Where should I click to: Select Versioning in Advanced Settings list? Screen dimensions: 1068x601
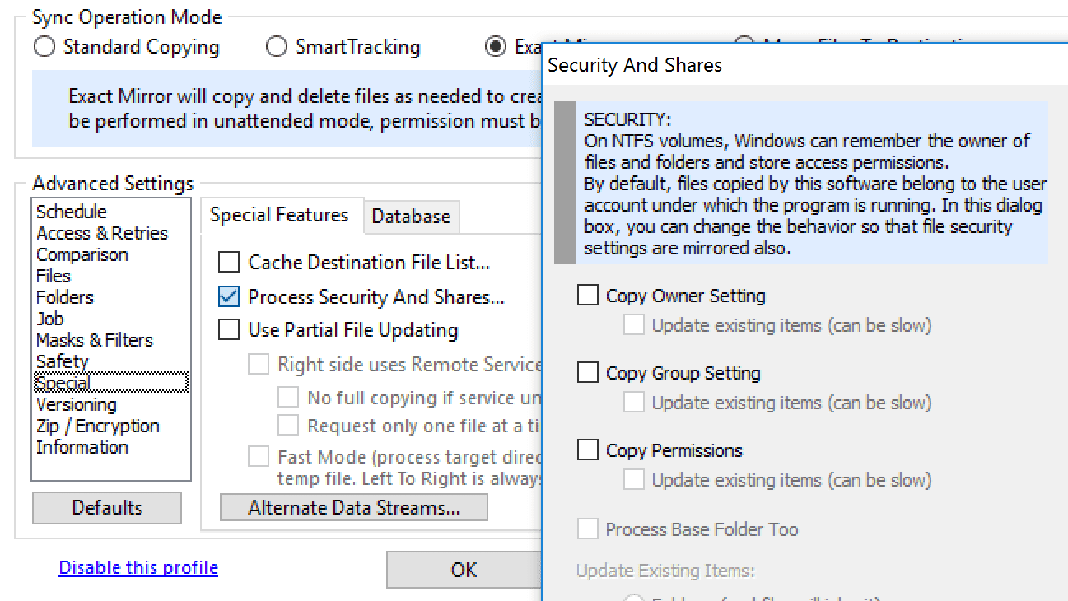click(x=76, y=404)
